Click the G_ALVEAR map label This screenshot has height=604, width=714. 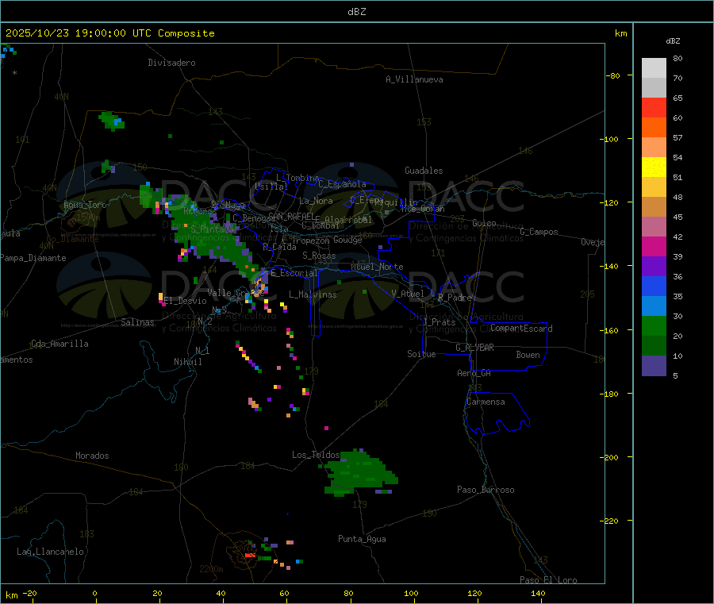[x=474, y=348]
